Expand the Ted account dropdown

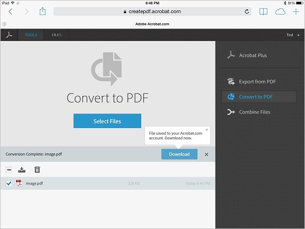293,35
